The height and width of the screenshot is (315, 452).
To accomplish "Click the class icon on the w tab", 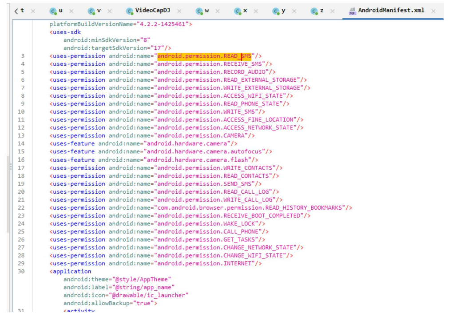I will pos(199,11).
